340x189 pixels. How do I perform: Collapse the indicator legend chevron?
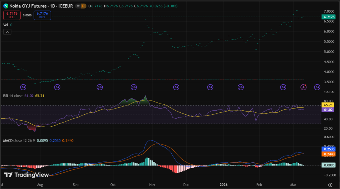click(x=8, y=32)
